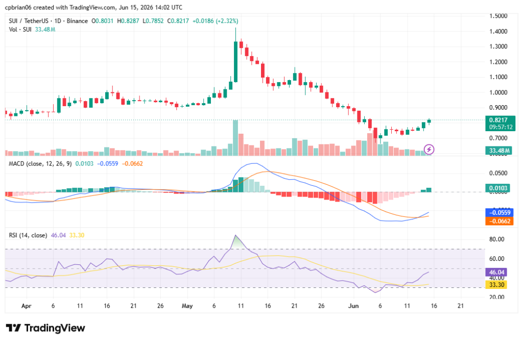This screenshot has height=343, width=523.
Task: Click the high price value H0.8287
Action: point(128,21)
